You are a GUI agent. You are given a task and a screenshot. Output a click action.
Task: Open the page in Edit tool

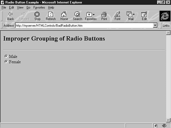pyautogui.click(x=144, y=14)
